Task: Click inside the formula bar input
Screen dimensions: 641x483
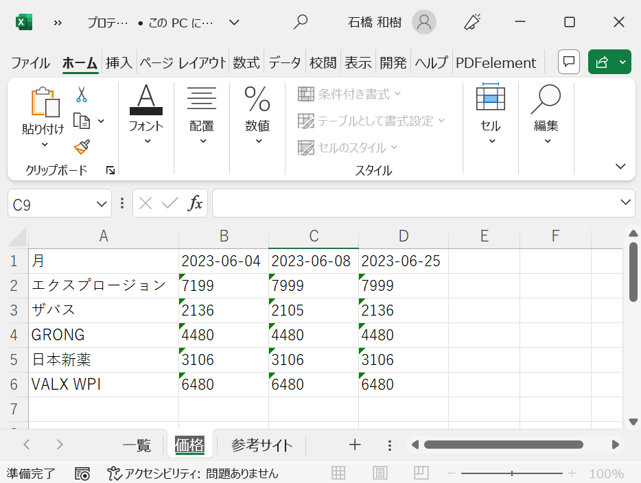Action: point(415,203)
